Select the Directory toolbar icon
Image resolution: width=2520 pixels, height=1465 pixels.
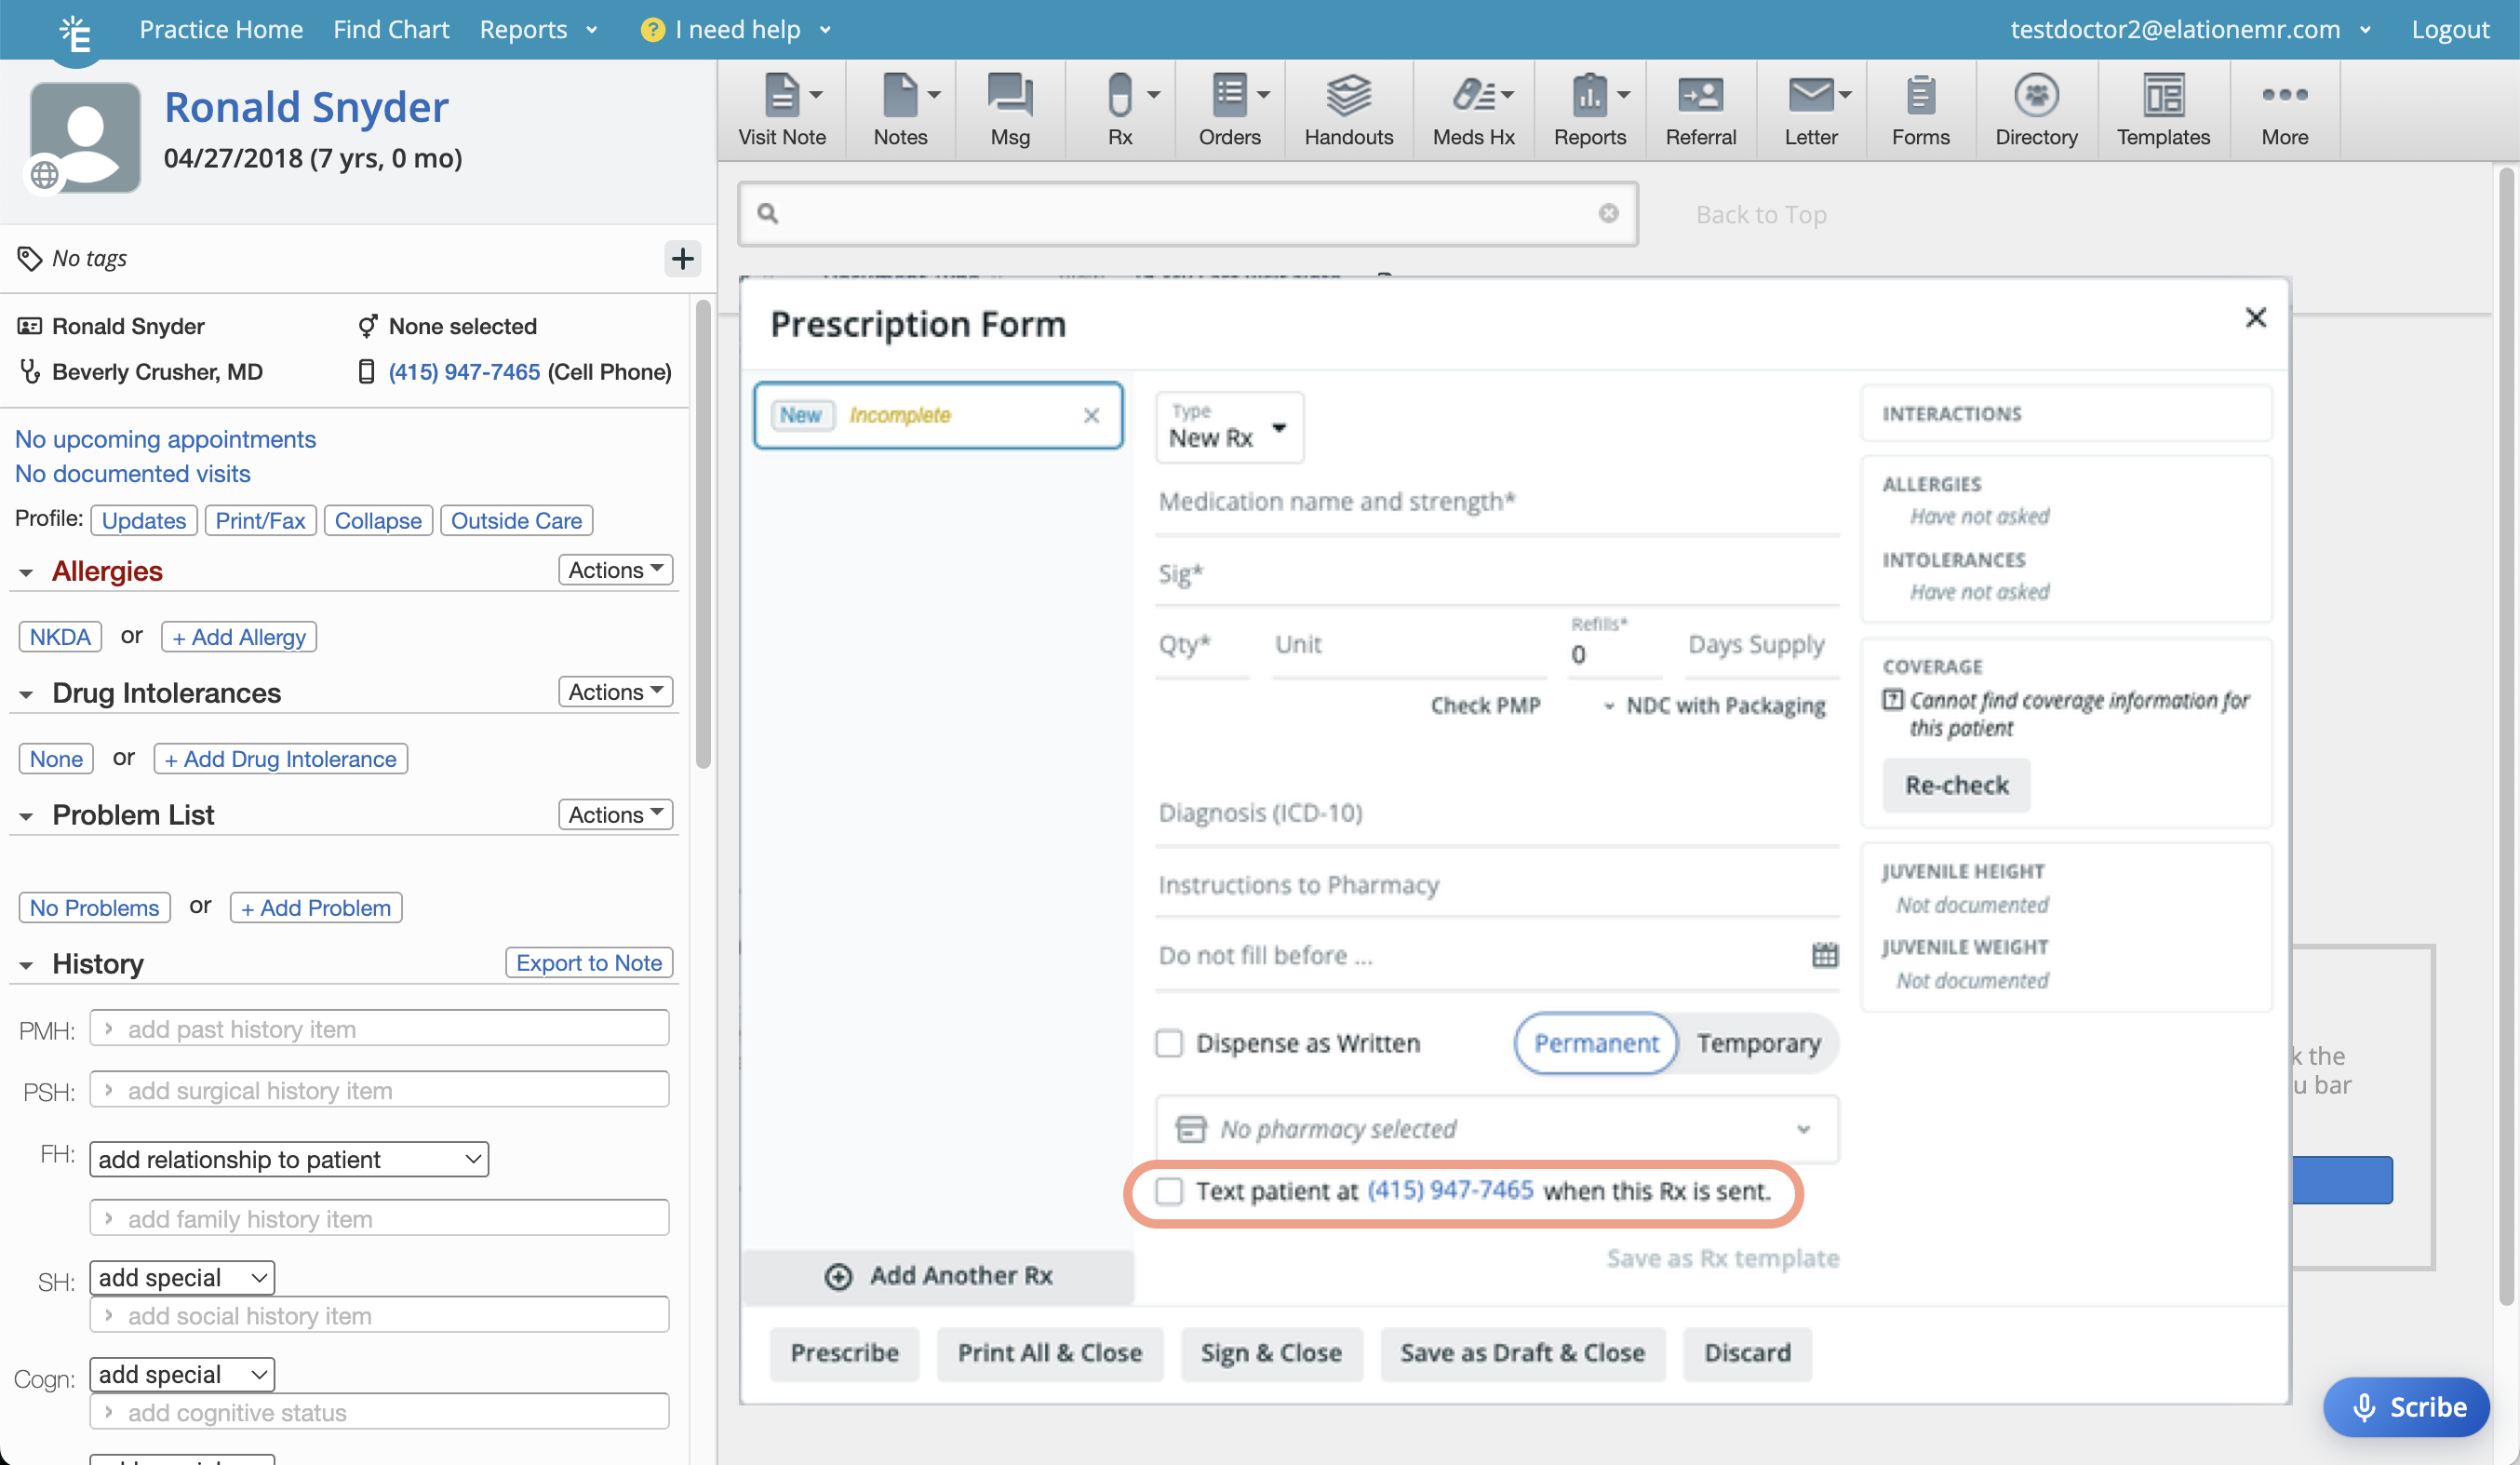click(x=2036, y=109)
